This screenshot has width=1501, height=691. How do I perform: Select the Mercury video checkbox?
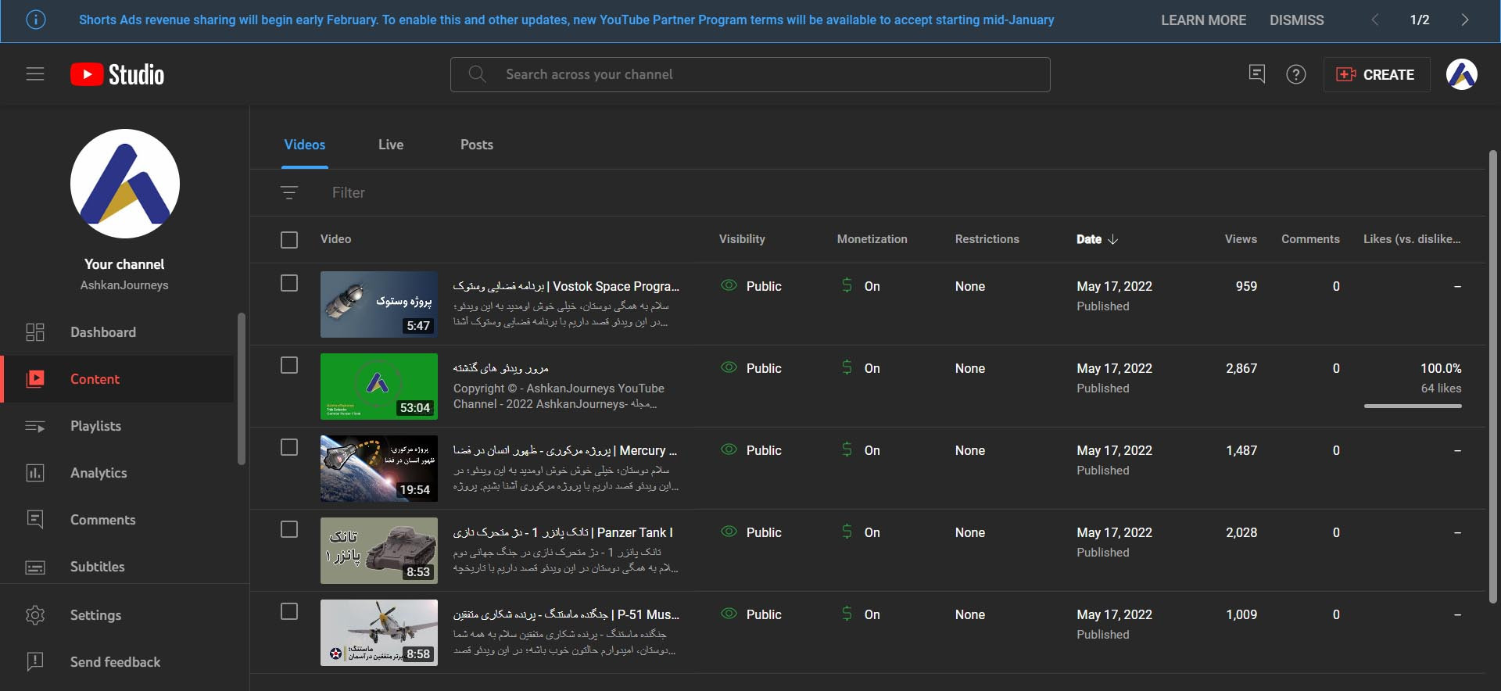click(x=289, y=447)
